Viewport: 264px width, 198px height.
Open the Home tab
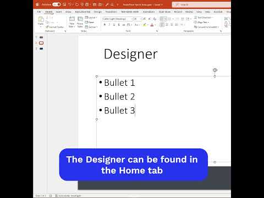[x=49, y=12]
